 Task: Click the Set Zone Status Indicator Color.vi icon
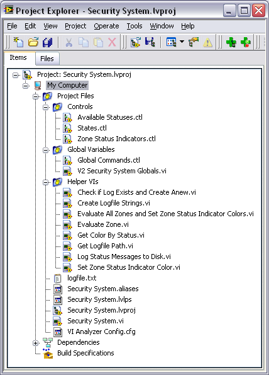pyautogui.click(x=67, y=268)
